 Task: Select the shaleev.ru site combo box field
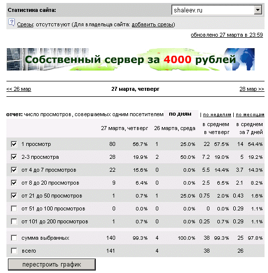[217, 10]
